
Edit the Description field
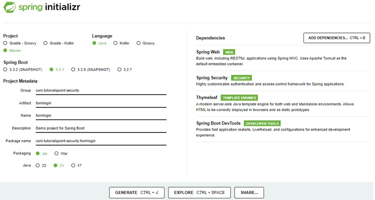(100, 128)
